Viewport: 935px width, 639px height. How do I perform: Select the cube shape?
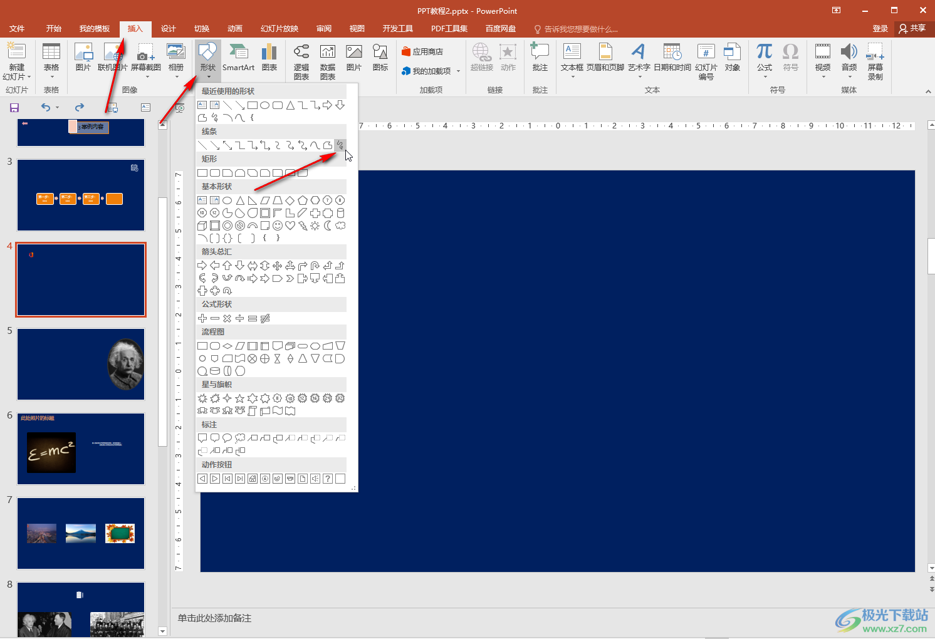pos(202,226)
